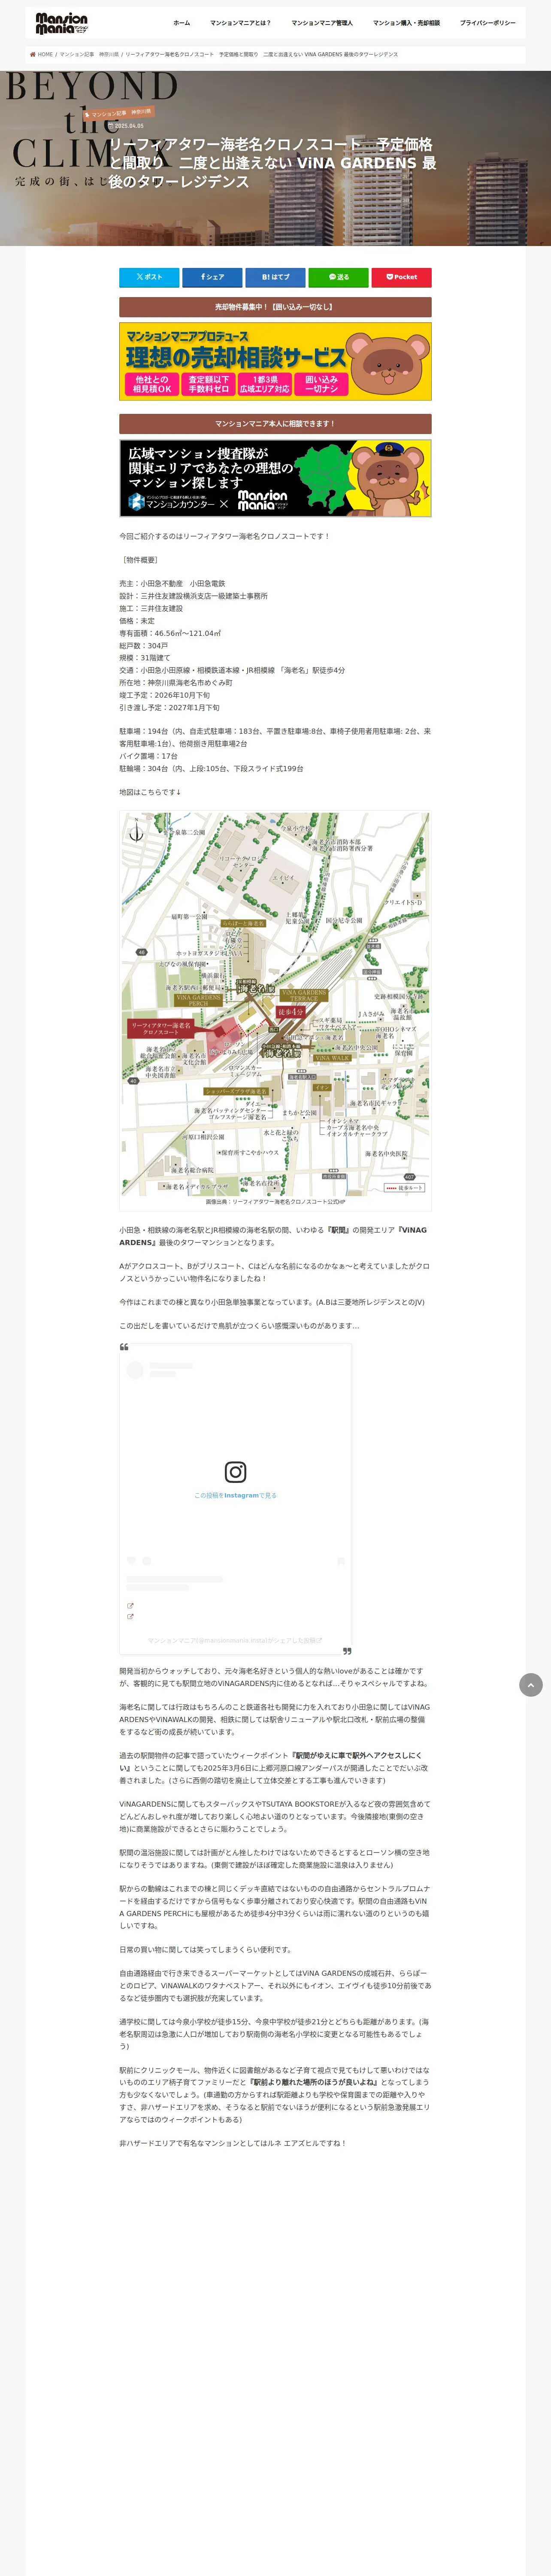Click the 売却物件募集中 heading bar

click(x=275, y=307)
